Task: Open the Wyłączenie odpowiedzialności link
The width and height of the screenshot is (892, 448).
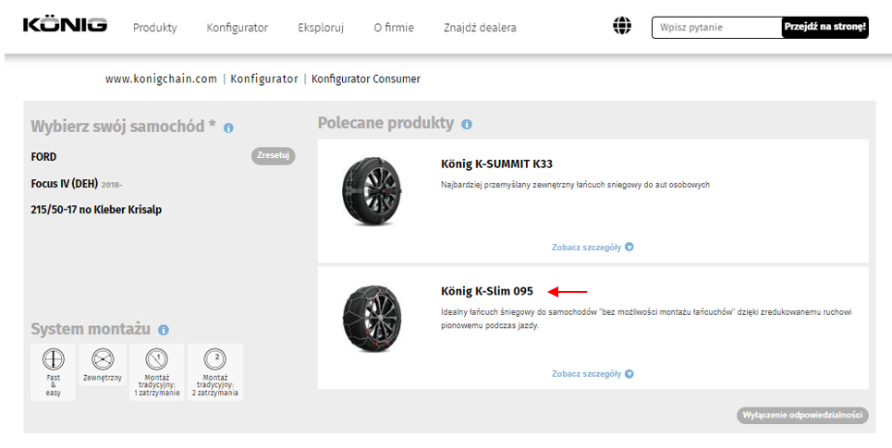Action: 802,416
